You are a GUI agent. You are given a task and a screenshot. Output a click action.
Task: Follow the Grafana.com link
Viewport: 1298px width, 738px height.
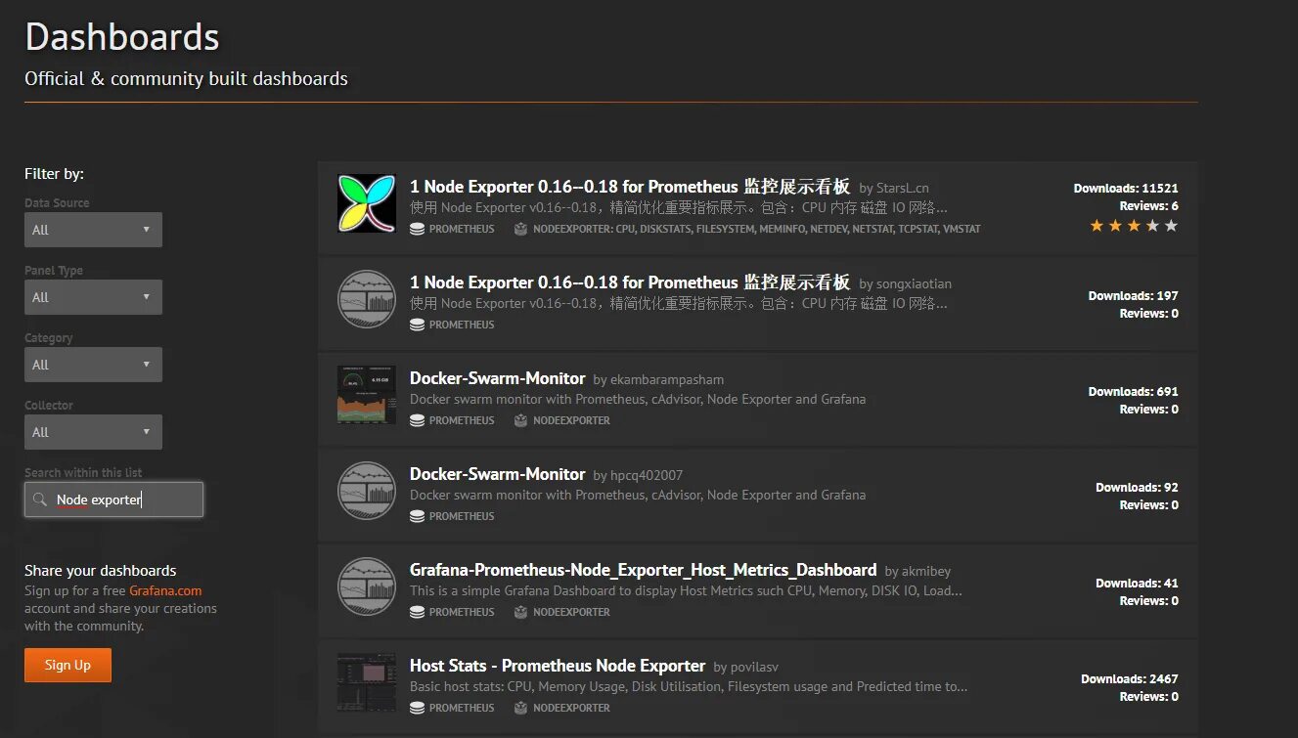click(165, 590)
